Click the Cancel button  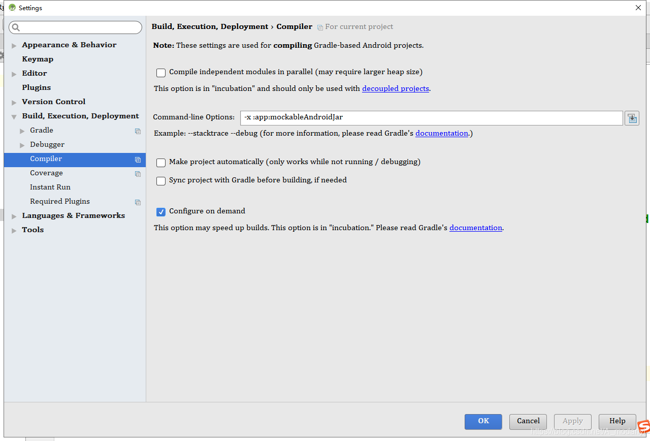528,421
